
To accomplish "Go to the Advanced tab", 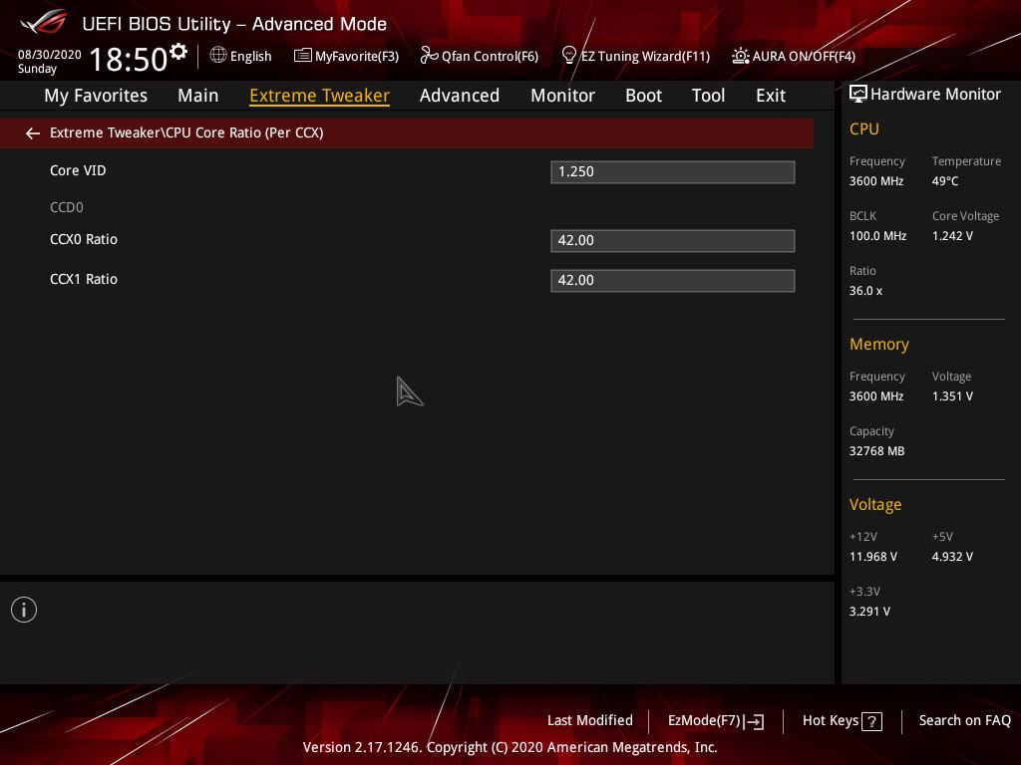I will click(x=460, y=96).
